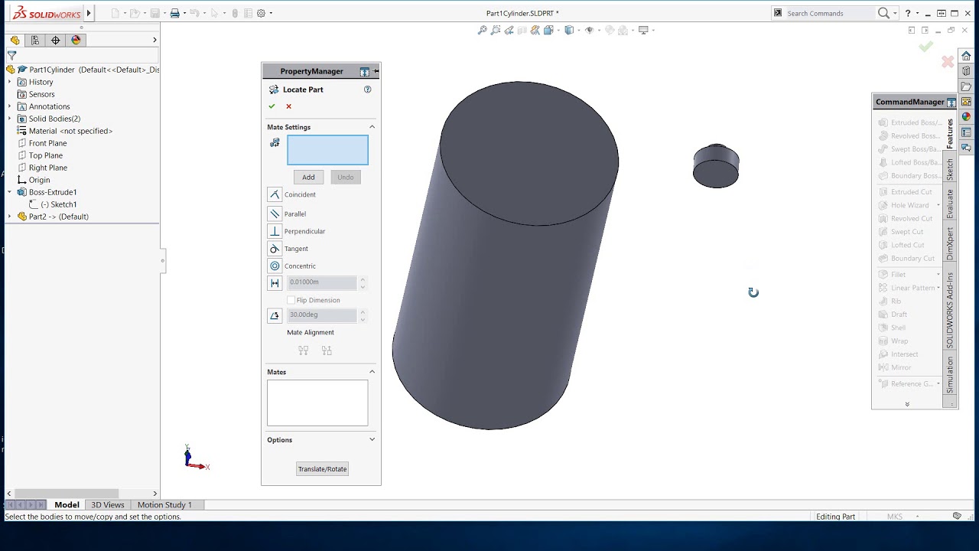Open the FeatureManager design tree tab
The image size is (979, 551).
15,41
